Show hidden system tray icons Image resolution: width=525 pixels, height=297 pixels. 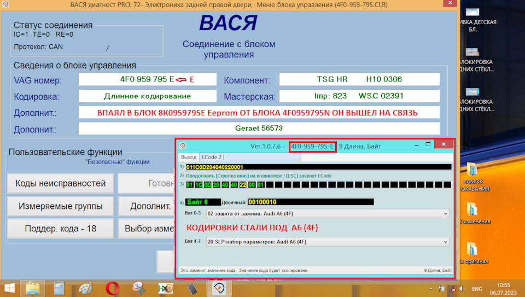pyautogui.click(x=431, y=289)
